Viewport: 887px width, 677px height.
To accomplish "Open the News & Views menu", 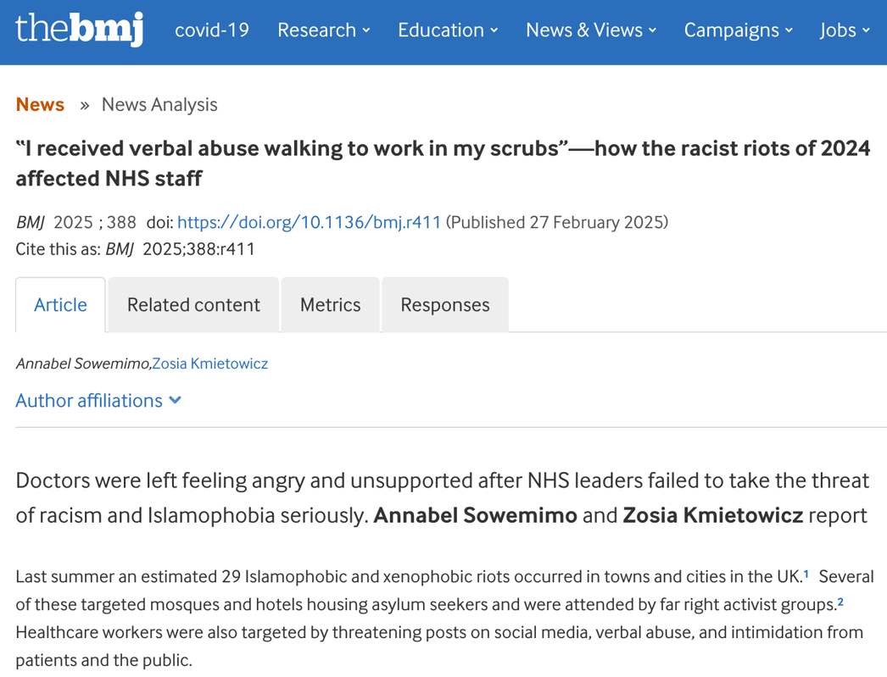I will tap(591, 31).
